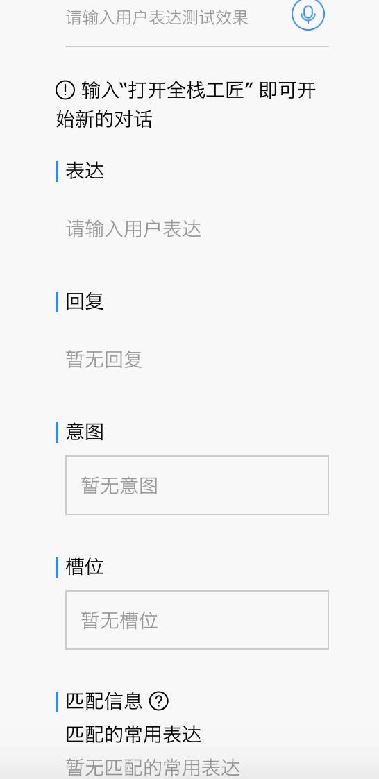Viewport: 379px width, 779px height.
Task: Click the 暂无回复 text
Action: coord(104,360)
